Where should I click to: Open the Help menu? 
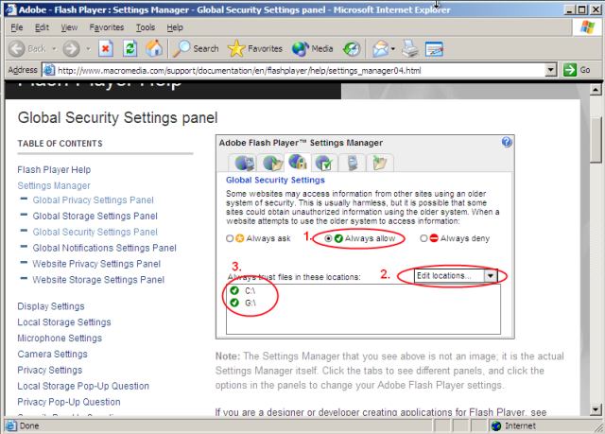click(175, 27)
